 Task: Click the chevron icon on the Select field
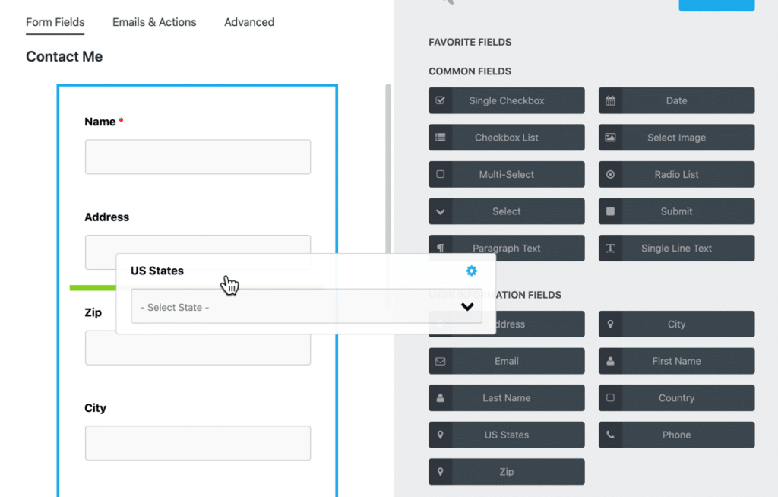441,211
